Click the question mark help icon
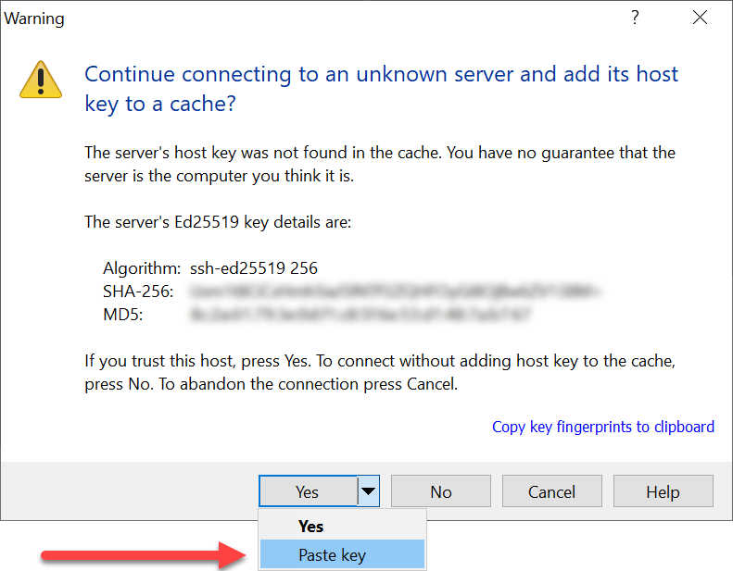 [635, 18]
